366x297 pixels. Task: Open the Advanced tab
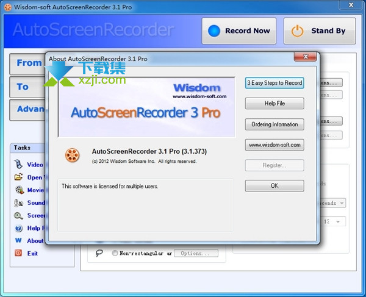[27, 110]
